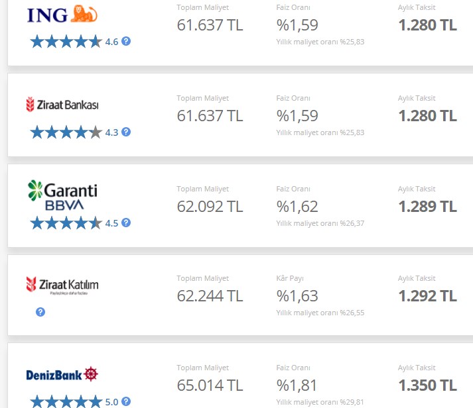Open the help icon beside the 4.3 rating

(x=126, y=132)
